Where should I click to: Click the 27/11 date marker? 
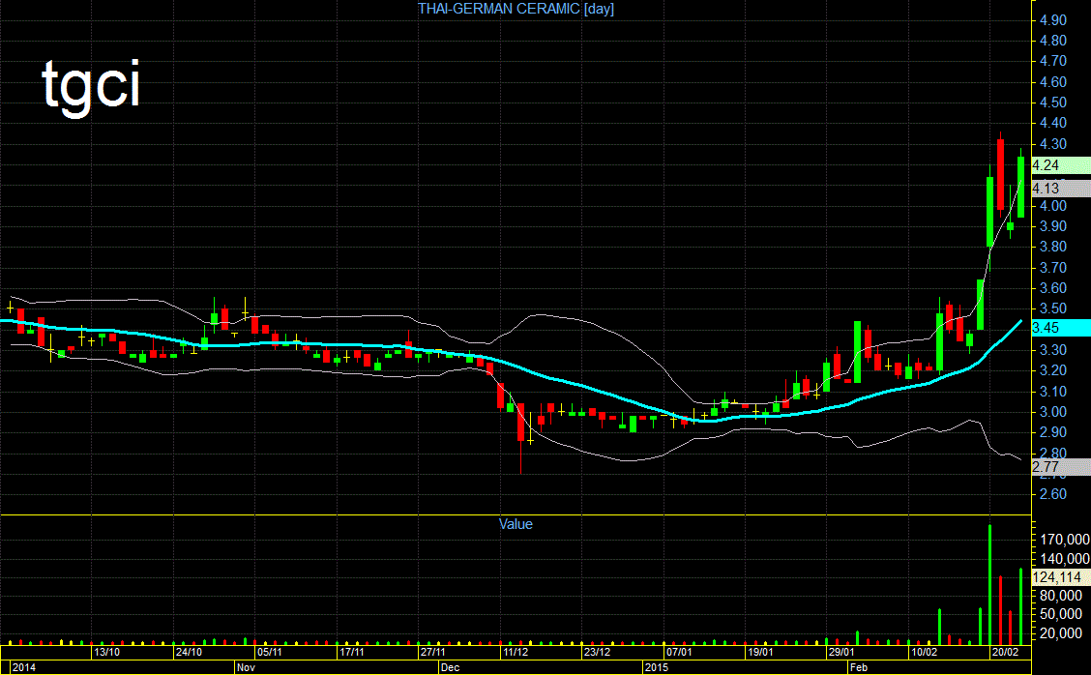tap(432, 652)
